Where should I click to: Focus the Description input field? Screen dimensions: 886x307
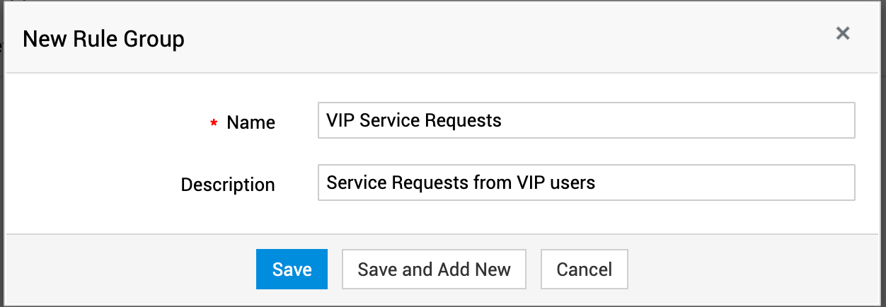(x=586, y=183)
